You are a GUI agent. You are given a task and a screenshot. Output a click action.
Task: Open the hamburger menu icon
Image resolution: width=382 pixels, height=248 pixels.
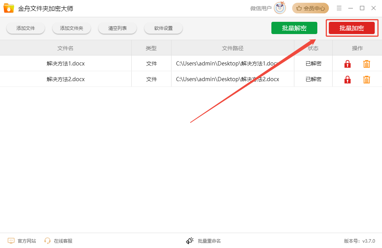pos(339,8)
